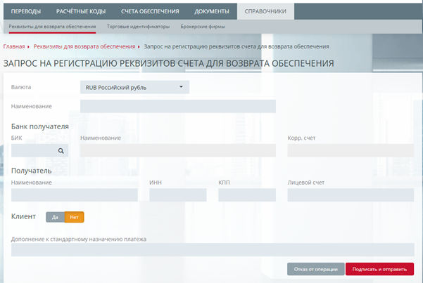423x283 pixels.
Task: Open Торговые идентификаторы subtab
Action: pyautogui.click(x=138, y=27)
